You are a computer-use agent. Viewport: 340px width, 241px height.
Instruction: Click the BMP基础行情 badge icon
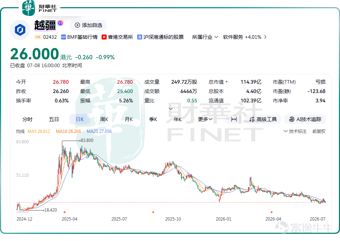coord(63,37)
